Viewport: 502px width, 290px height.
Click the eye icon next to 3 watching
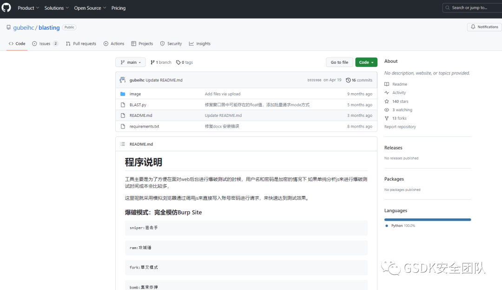pyautogui.click(x=387, y=109)
